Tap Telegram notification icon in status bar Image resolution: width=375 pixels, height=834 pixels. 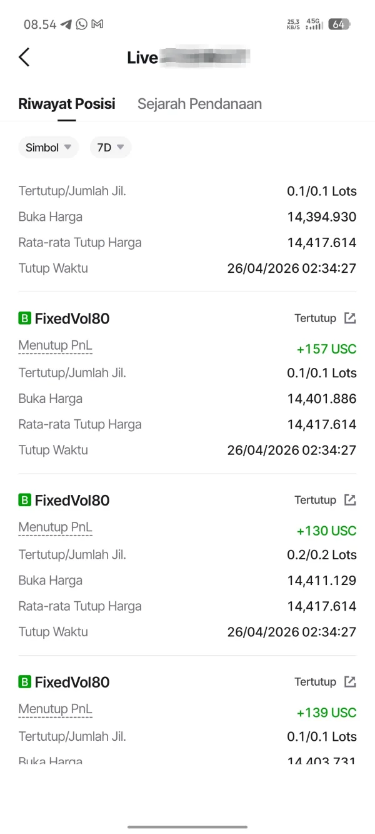(66, 24)
